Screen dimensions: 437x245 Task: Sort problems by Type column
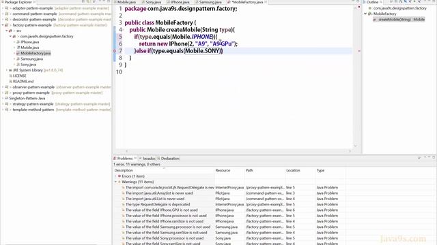[330, 170]
